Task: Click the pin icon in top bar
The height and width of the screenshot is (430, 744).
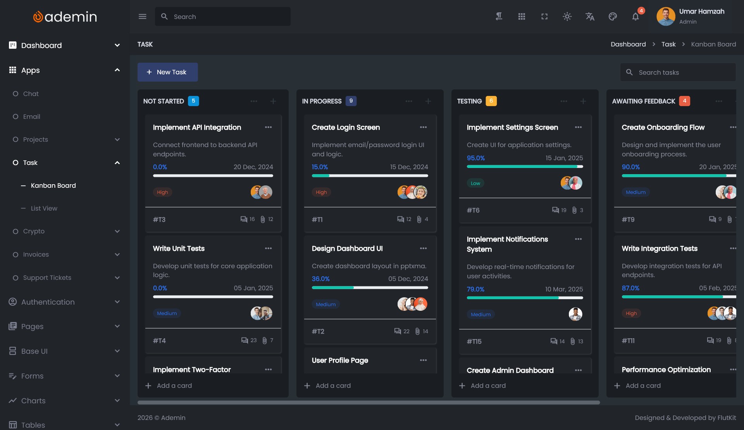Action: tap(499, 17)
